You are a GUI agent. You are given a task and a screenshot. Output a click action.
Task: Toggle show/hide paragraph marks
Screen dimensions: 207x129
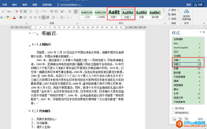pos(76,11)
